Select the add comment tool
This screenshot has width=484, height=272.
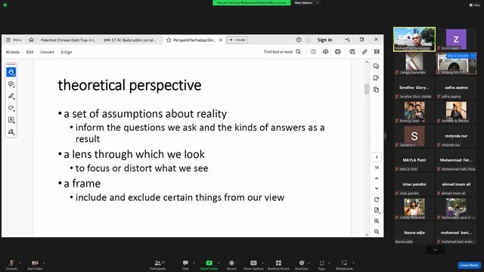[11, 84]
